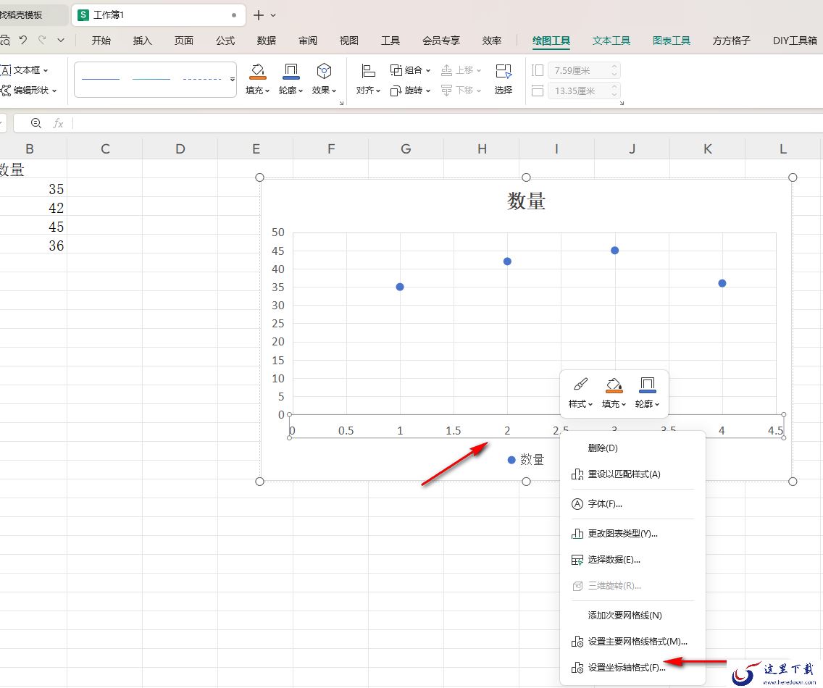Choose Delete (删除) in context menu
The width and height of the screenshot is (823, 688).
point(632,448)
